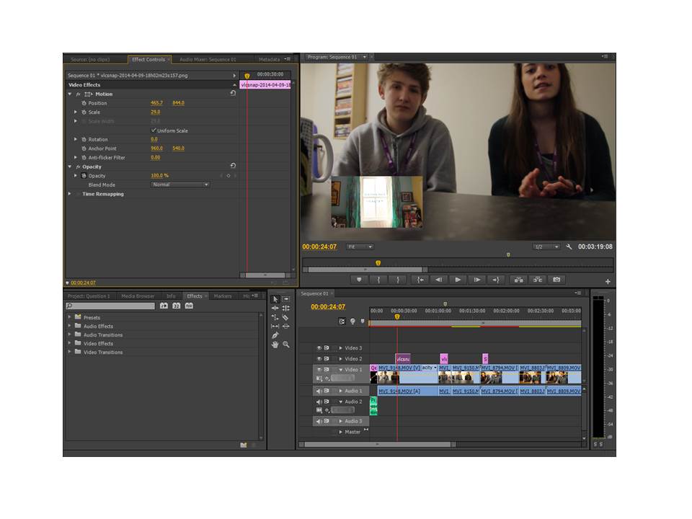Switch to Source (no clips) tab
692x519 pixels.
[90, 60]
